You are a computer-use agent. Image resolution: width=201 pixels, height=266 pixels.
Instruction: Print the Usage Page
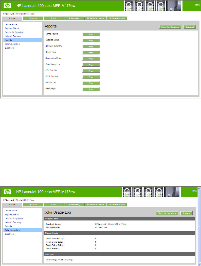coord(91,53)
